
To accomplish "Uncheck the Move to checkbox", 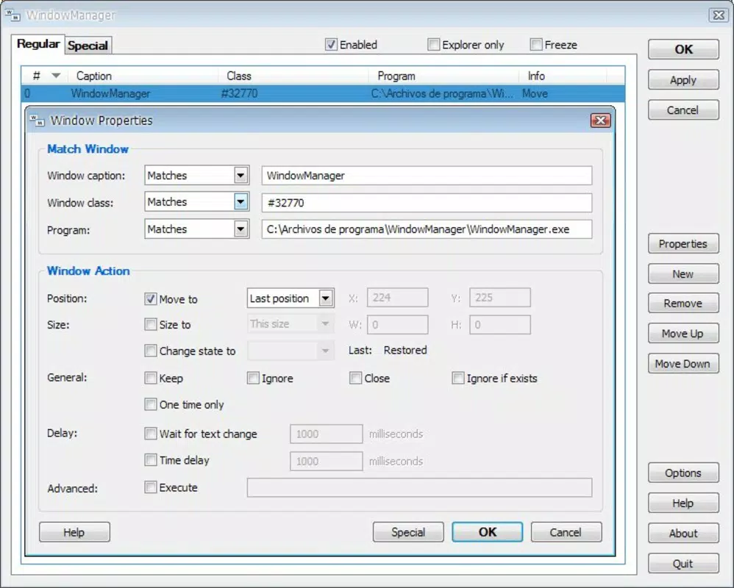I will [150, 299].
